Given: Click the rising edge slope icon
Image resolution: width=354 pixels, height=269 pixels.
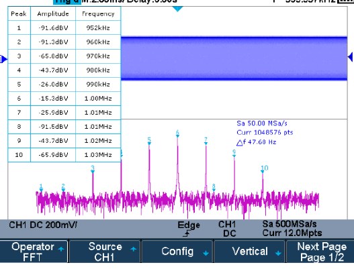Looking at the screenshot, I should tap(187, 234).
